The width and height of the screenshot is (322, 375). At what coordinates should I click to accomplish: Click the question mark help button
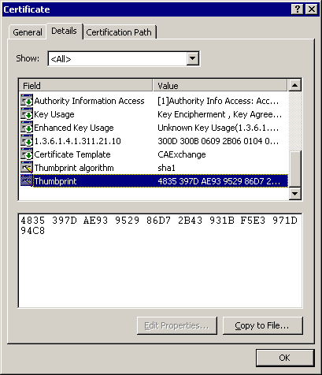point(298,9)
